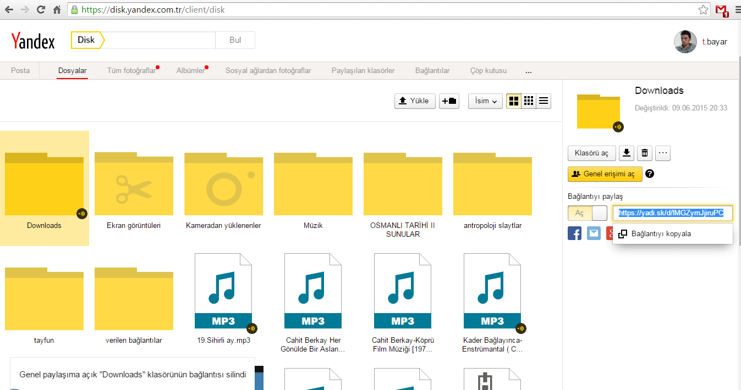Open the Posta tab
Image resolution: width=741 pixels, height=390 pixels.
pos(20,71)
